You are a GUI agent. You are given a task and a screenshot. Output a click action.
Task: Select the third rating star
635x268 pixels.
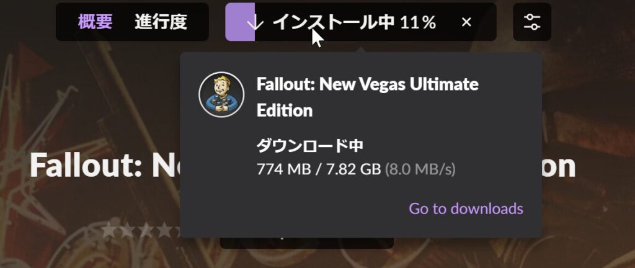click(x=145, y=230)
